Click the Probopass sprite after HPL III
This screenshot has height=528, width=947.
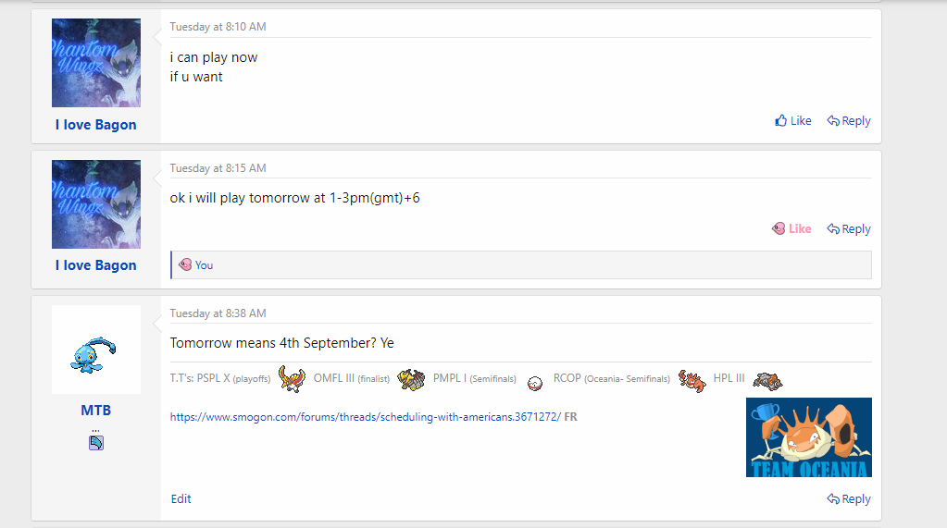(x=767, y=381)
